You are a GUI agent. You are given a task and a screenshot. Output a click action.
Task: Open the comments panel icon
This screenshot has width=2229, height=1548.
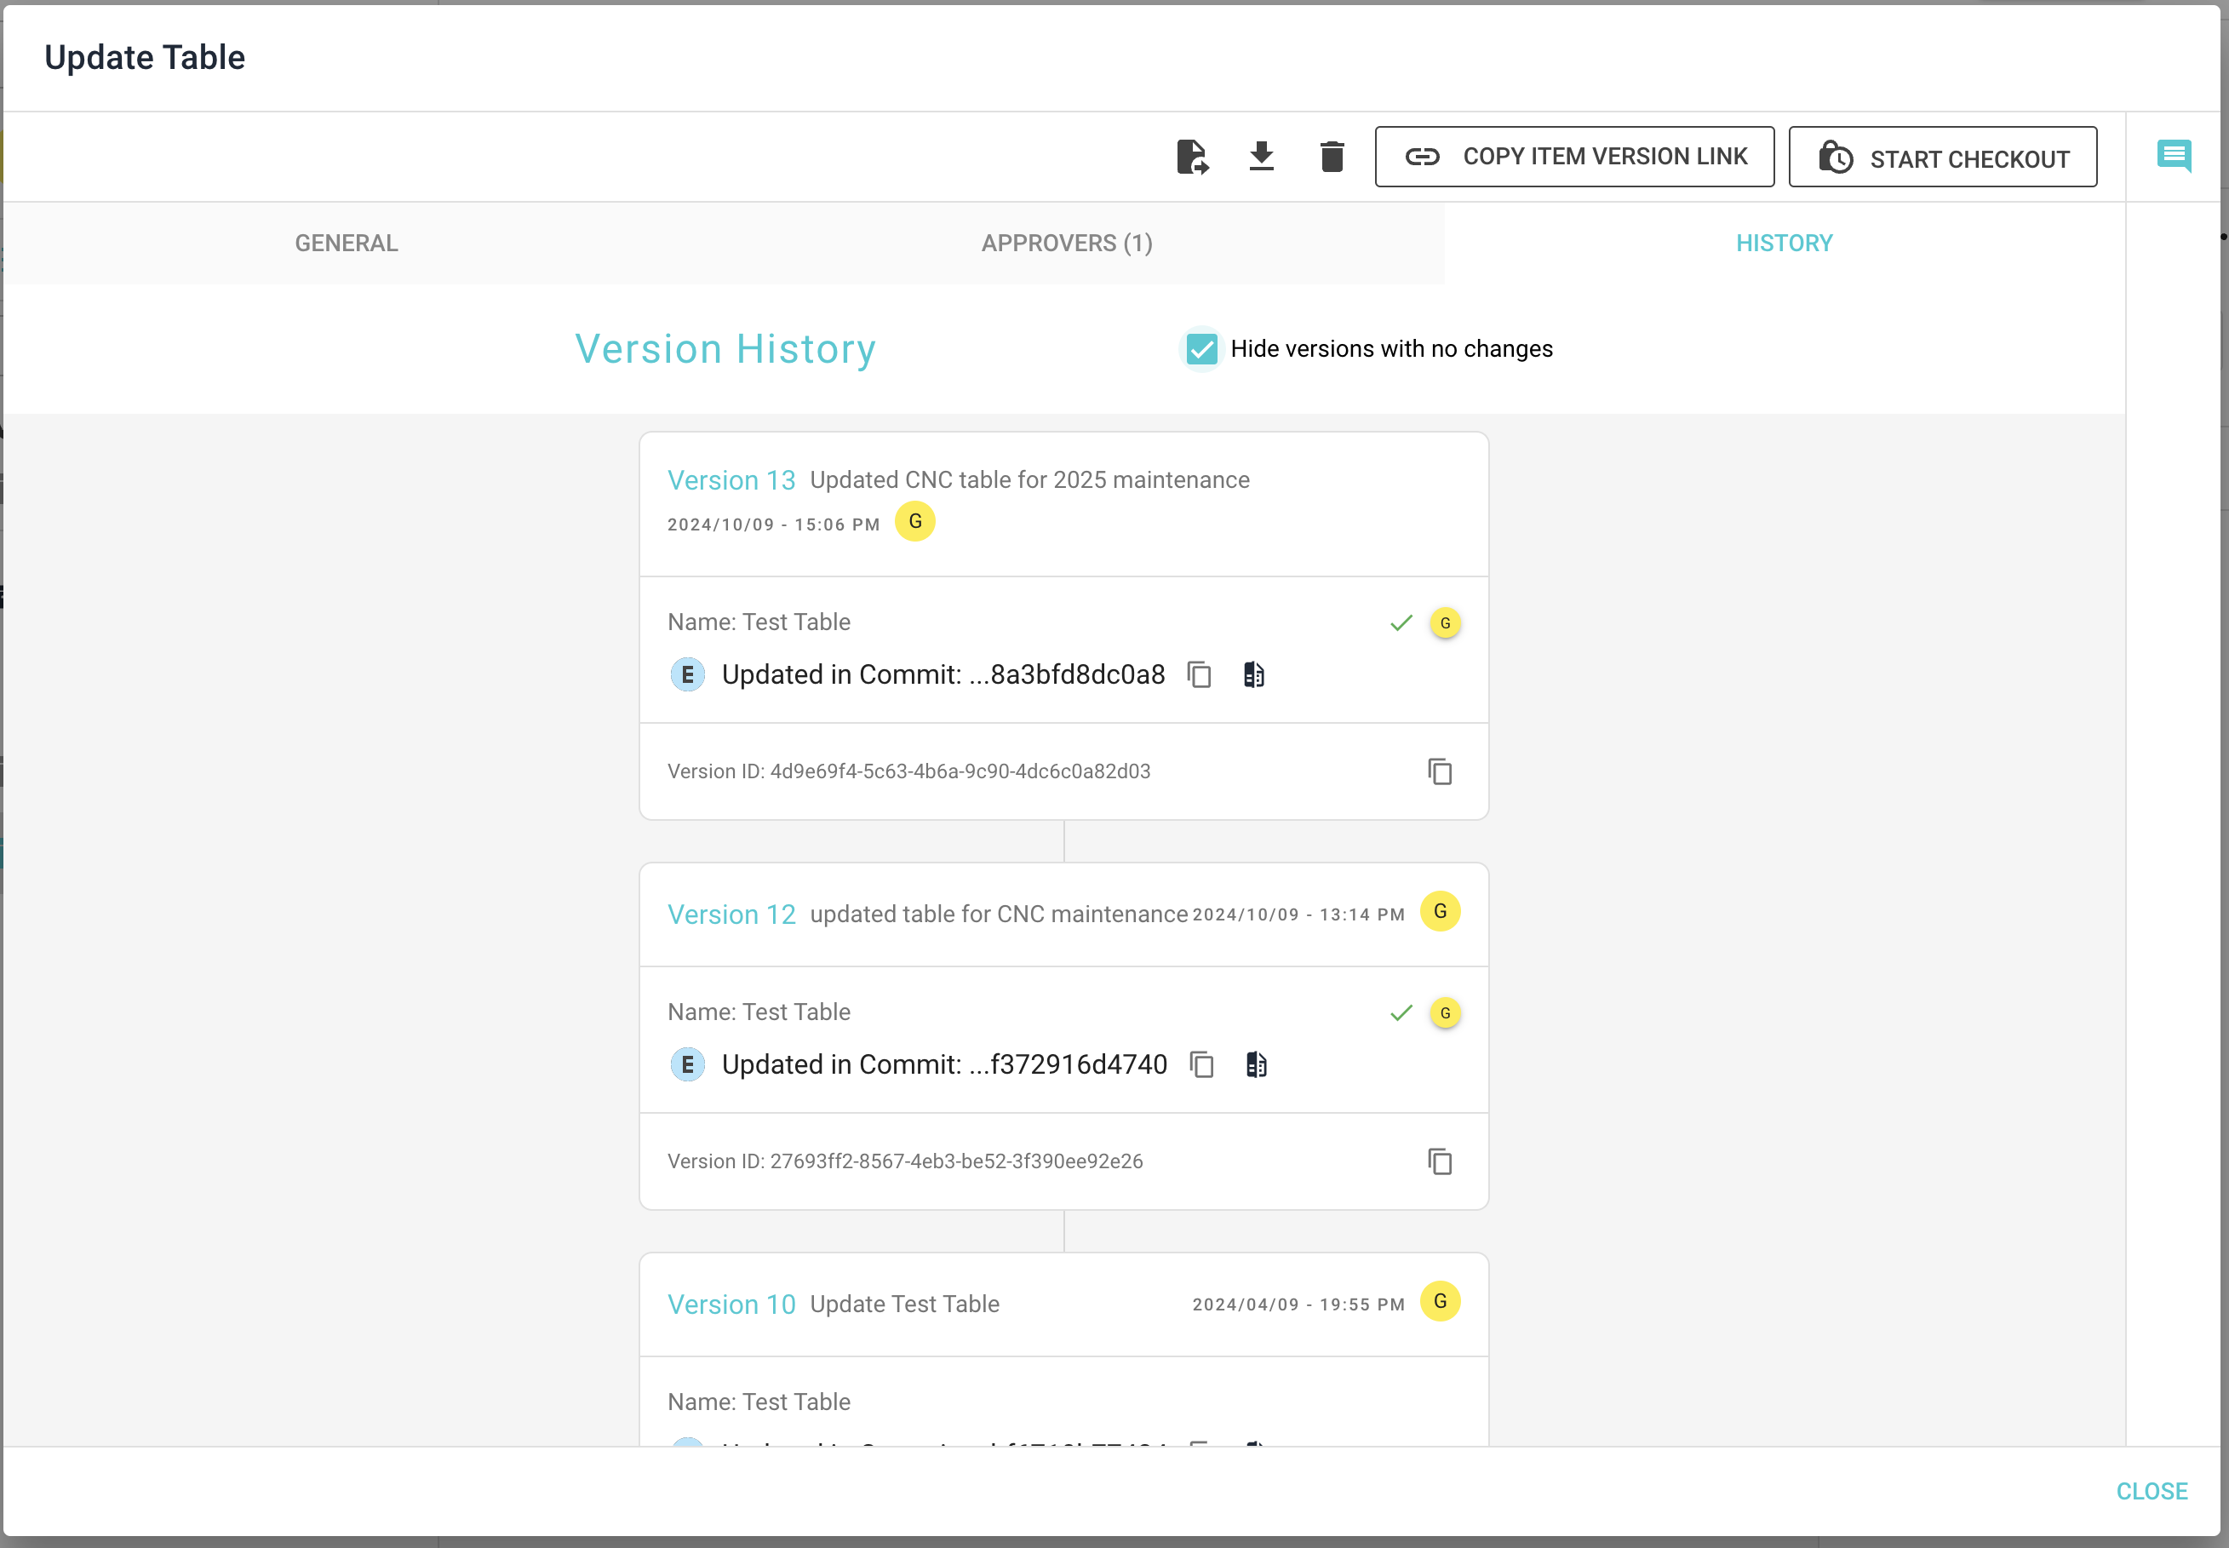pos(2174,155)
